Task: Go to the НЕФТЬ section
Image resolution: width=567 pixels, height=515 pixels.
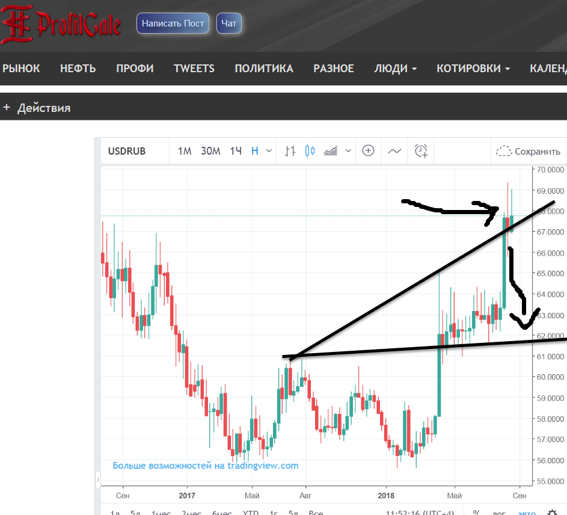Action: click(x=78, y=69)
